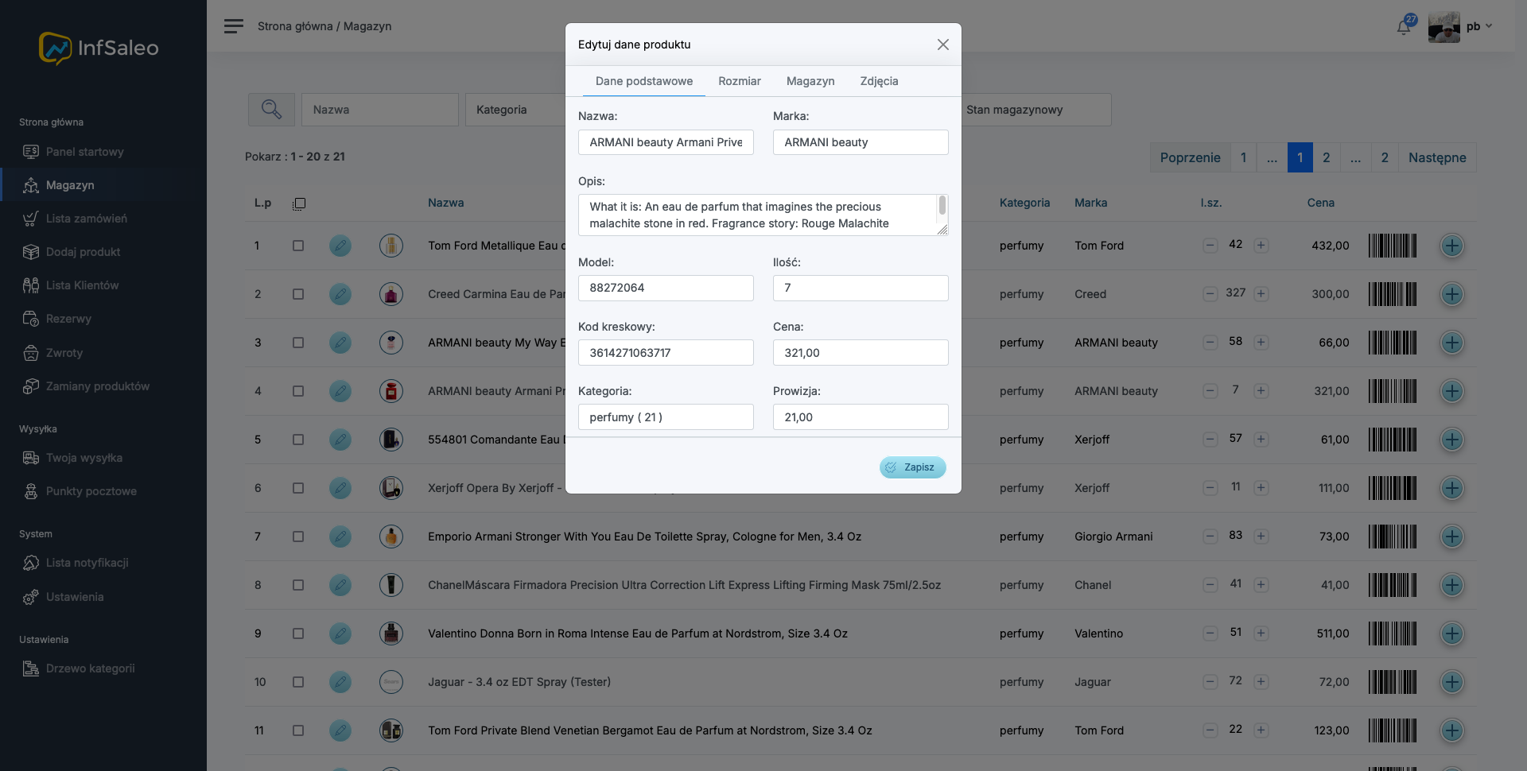The height and width of the screenshot is (771, 1527).
Task: Click the InfSaleo logo
Action: click(99, 48)
